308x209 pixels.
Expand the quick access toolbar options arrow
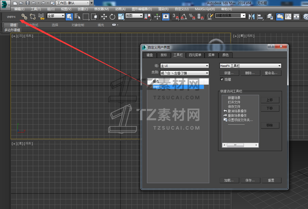pos(91,3)
